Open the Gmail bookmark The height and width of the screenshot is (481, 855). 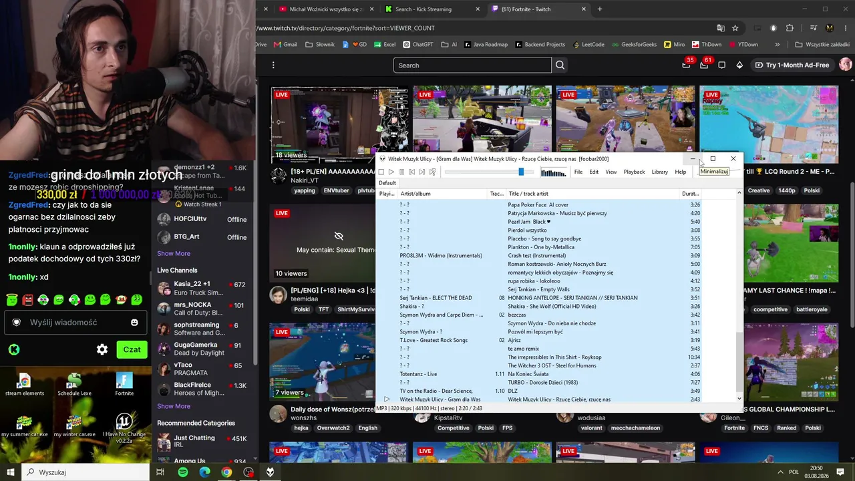click(x=285, y=45)
